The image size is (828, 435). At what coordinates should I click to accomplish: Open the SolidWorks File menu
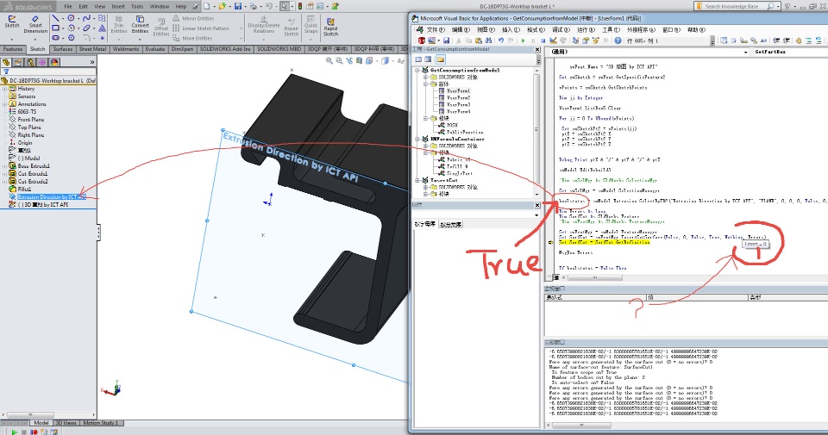pos(68,7)
